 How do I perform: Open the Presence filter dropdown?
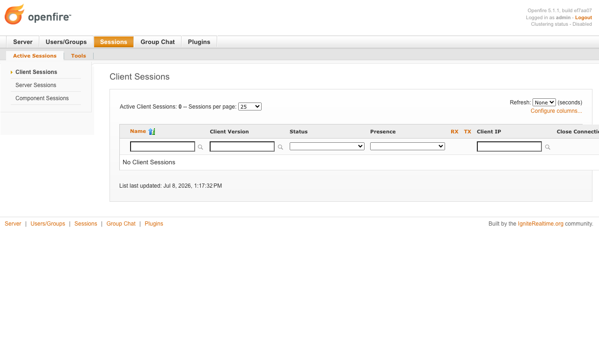pyautogui.click(x=408, y=147)
